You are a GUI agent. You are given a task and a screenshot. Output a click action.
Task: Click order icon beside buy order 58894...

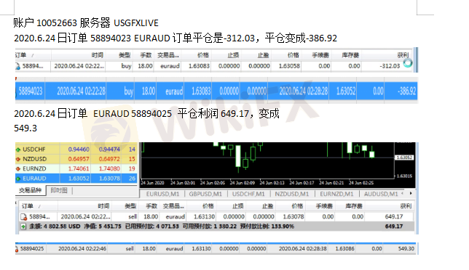tap(17, 66)
